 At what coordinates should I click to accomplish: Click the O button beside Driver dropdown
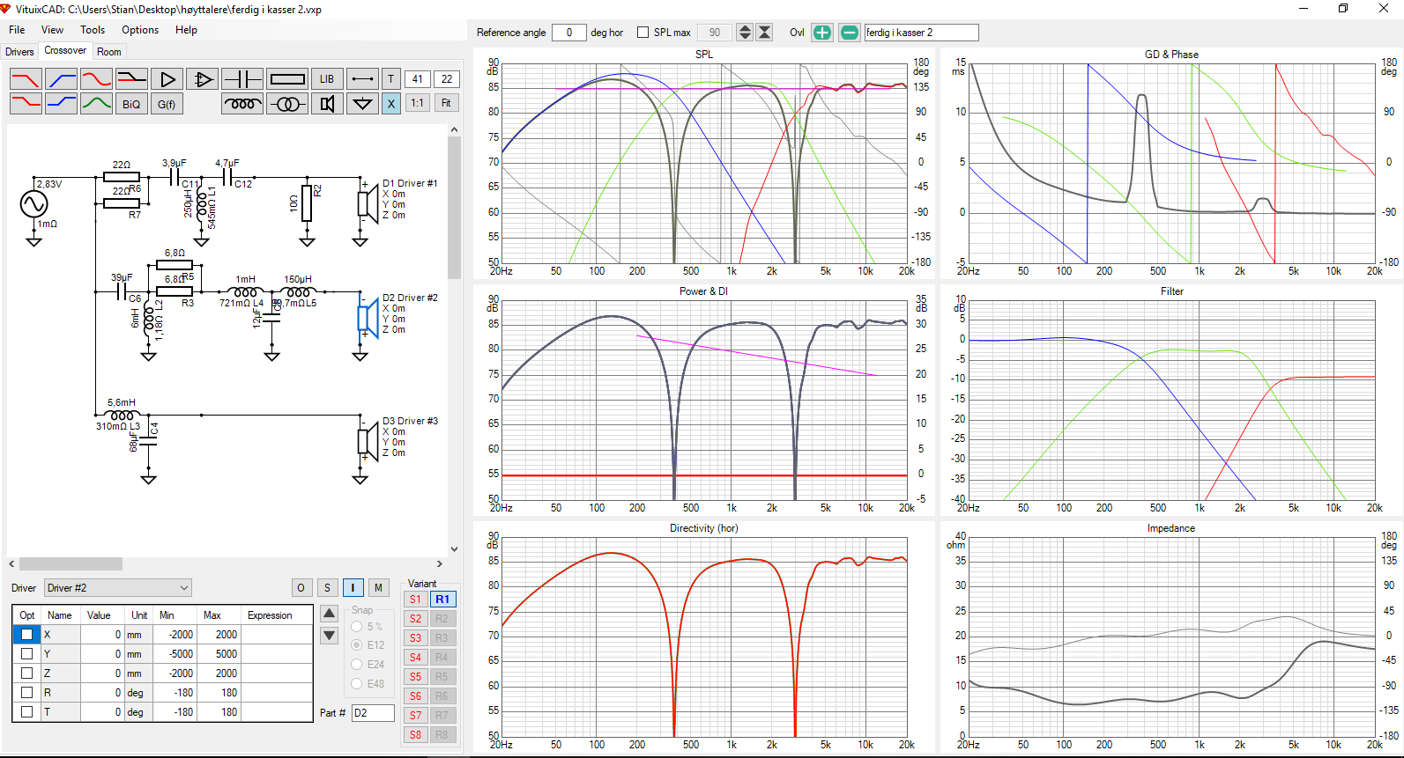click(x=301, y=588)
